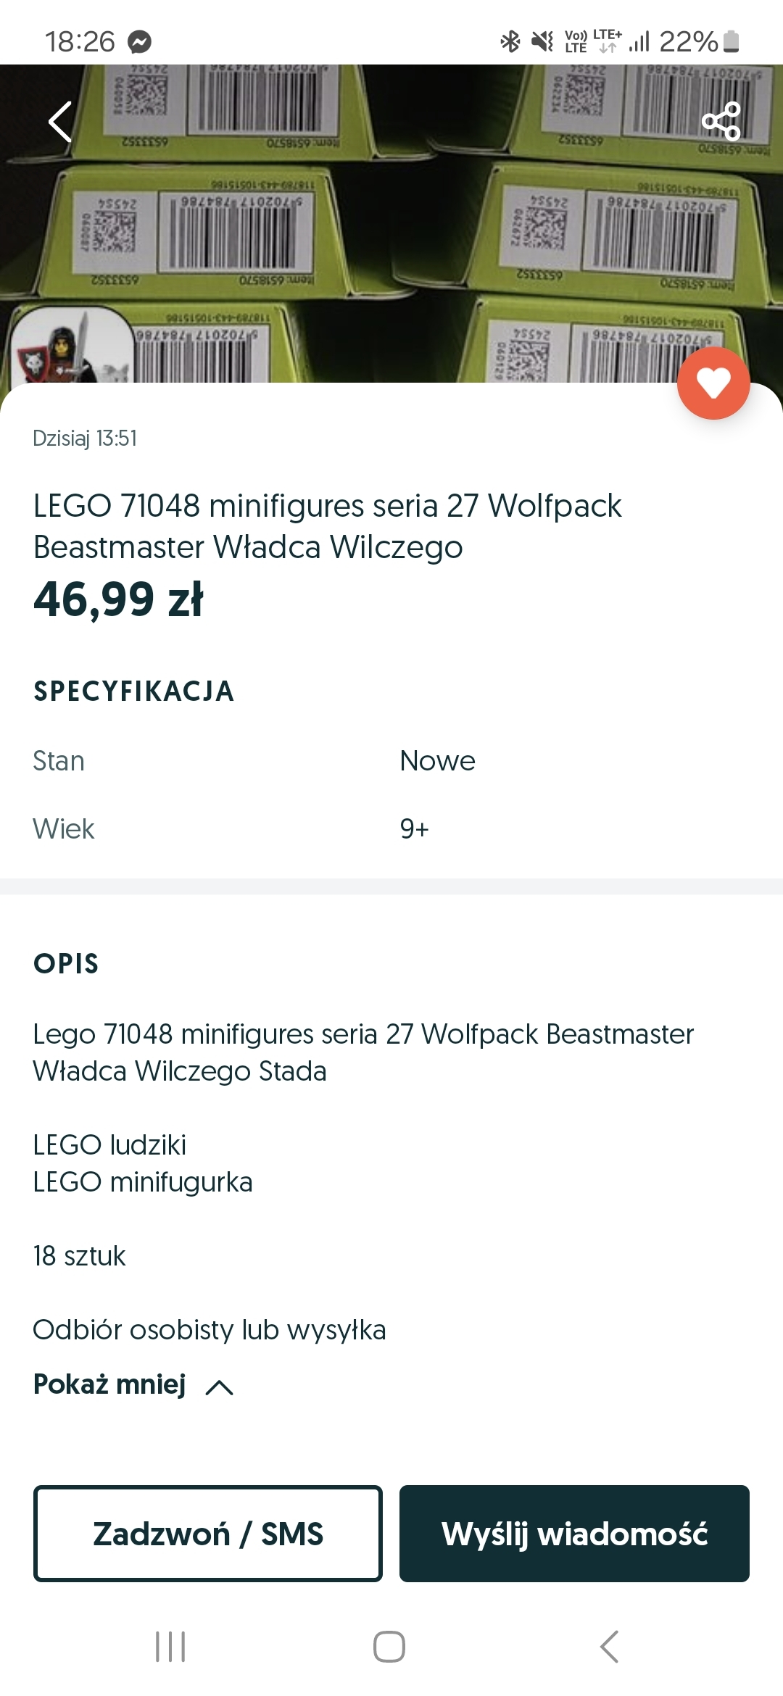This screenshot has height=1696, width=783.
Task: Open Android recent apps navigation button
Action: click(x=170, y=1646)
